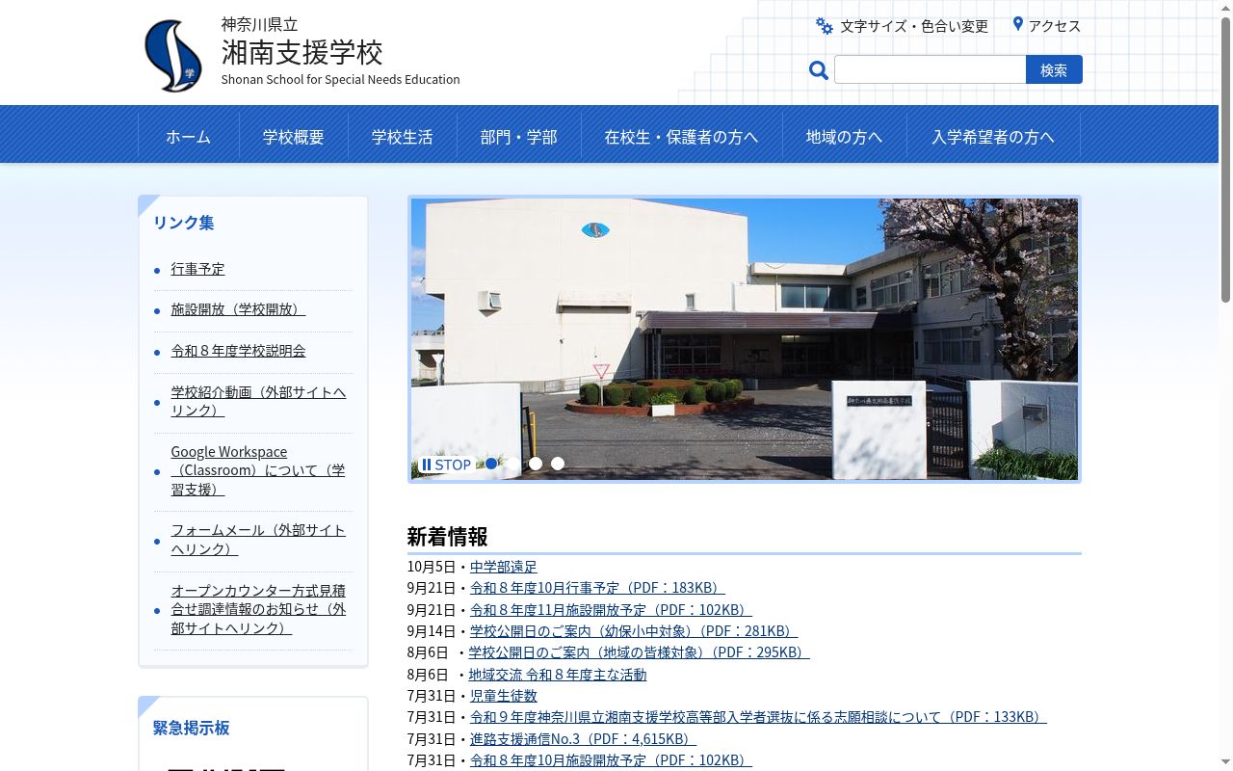The width and height of the screenshot is (1233, 771).
Task: Open the 入学希望者の方へ menu
Action: click(x=993, y=137)
